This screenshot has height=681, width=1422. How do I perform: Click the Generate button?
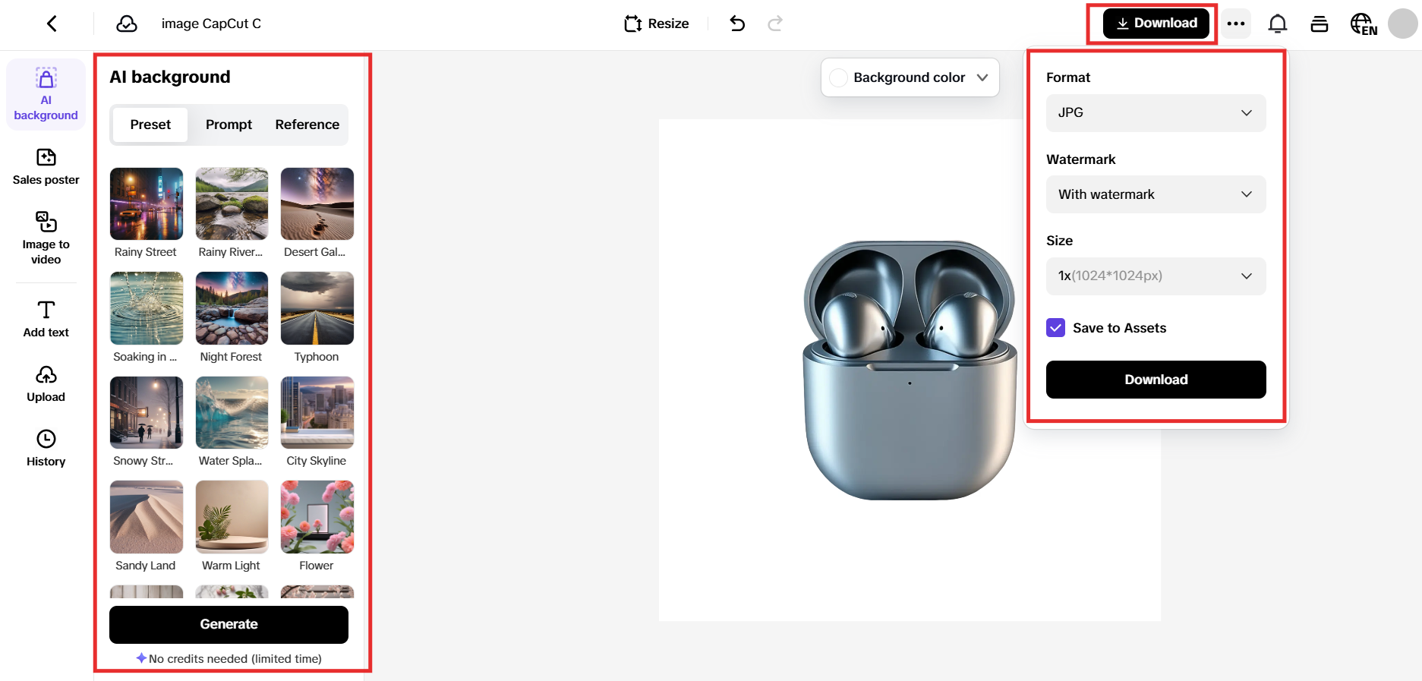pyautogui.click(x=229, y=624)
